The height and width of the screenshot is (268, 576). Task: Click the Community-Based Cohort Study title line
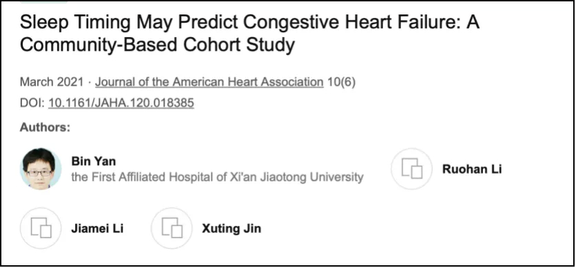click(157, 45)
